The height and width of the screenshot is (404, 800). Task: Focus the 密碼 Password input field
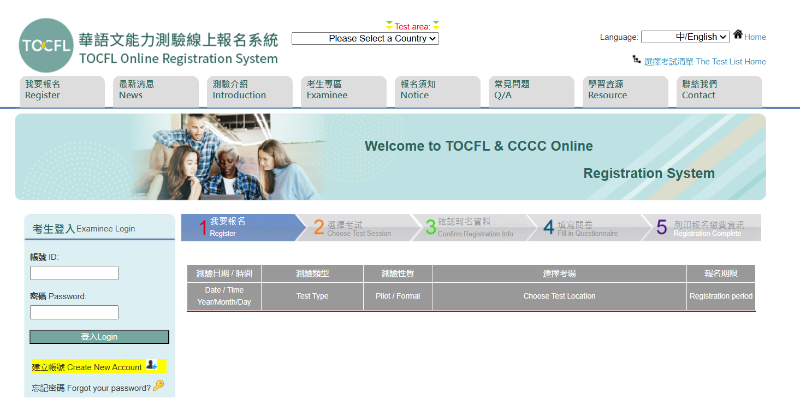74,312
